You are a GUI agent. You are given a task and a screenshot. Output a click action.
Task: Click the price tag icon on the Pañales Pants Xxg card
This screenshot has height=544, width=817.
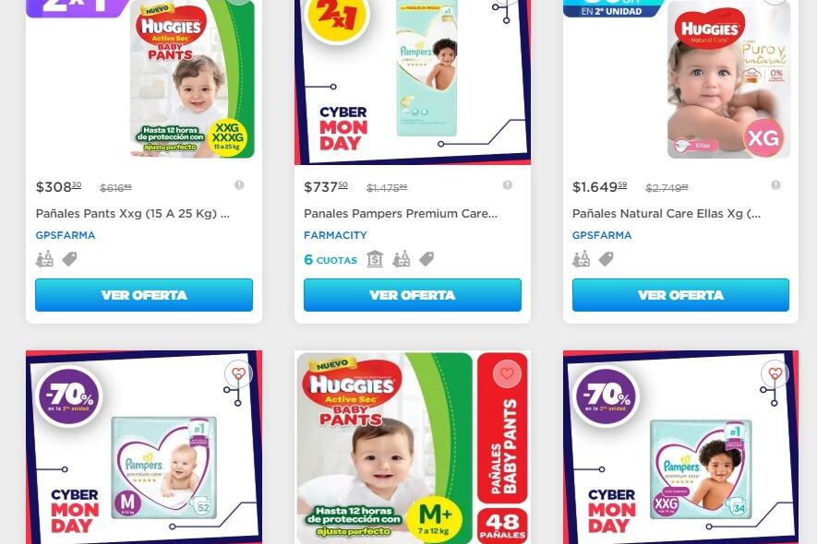tap(69, 259)
